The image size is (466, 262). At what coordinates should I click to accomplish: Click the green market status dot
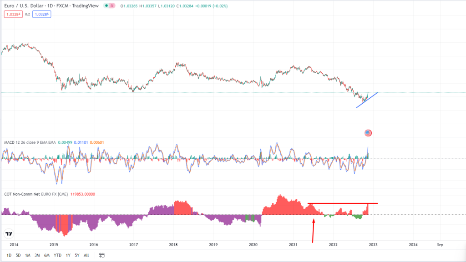click(106, 6)
